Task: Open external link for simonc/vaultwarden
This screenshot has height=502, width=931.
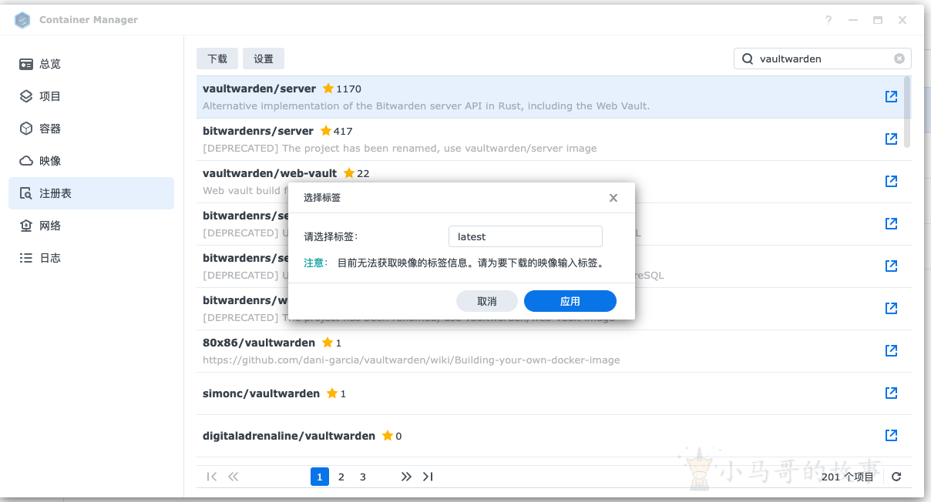Action: [x=891, y=393]
